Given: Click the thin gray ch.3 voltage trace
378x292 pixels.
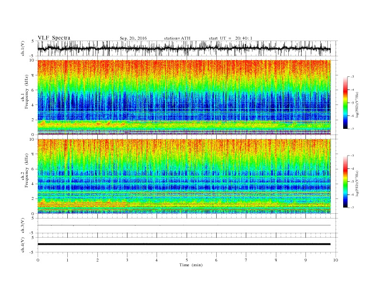Looking at the screenshot, I should (184, 225).
